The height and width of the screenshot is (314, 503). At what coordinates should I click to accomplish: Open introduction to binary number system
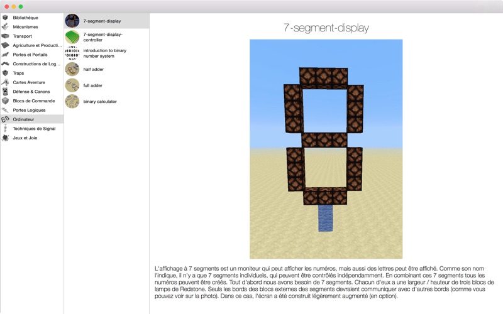tap(106, 53)
